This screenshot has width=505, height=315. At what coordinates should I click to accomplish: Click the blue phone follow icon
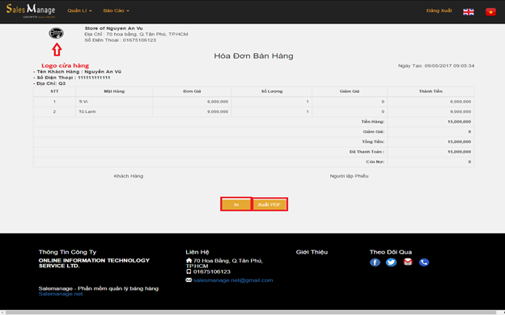[x=424, y=262]
